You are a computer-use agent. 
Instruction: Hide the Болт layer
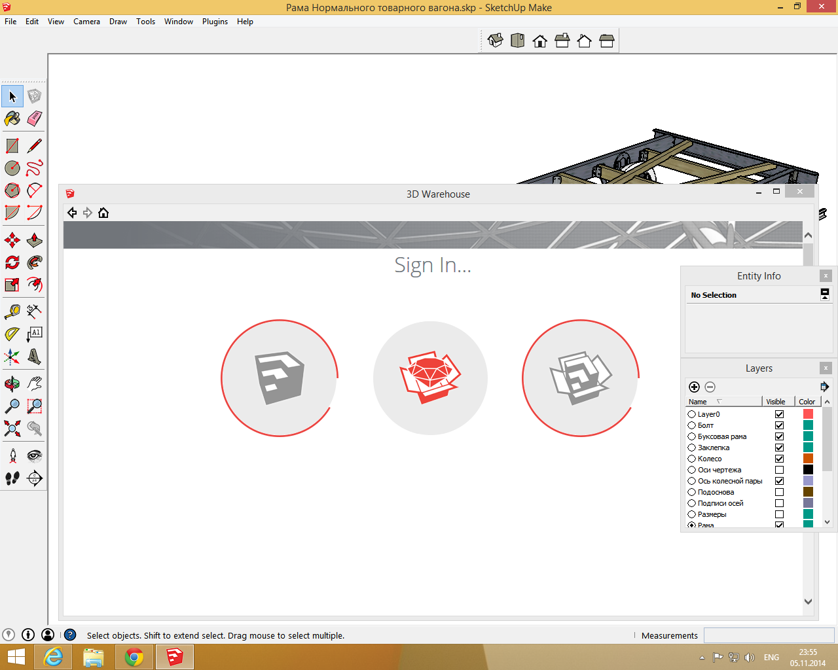click(779, 425)
